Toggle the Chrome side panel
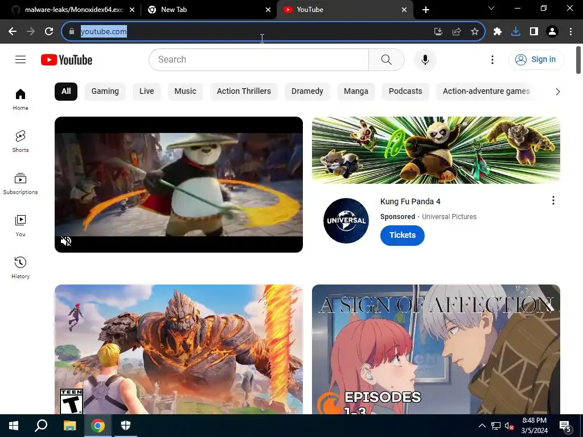 point(534,32)
